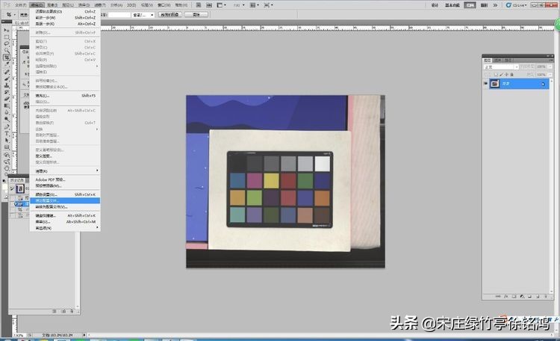The image size is (560, 341).
Task: Show more workspaces with the double-arrow button
Action: tap(495, 5)
